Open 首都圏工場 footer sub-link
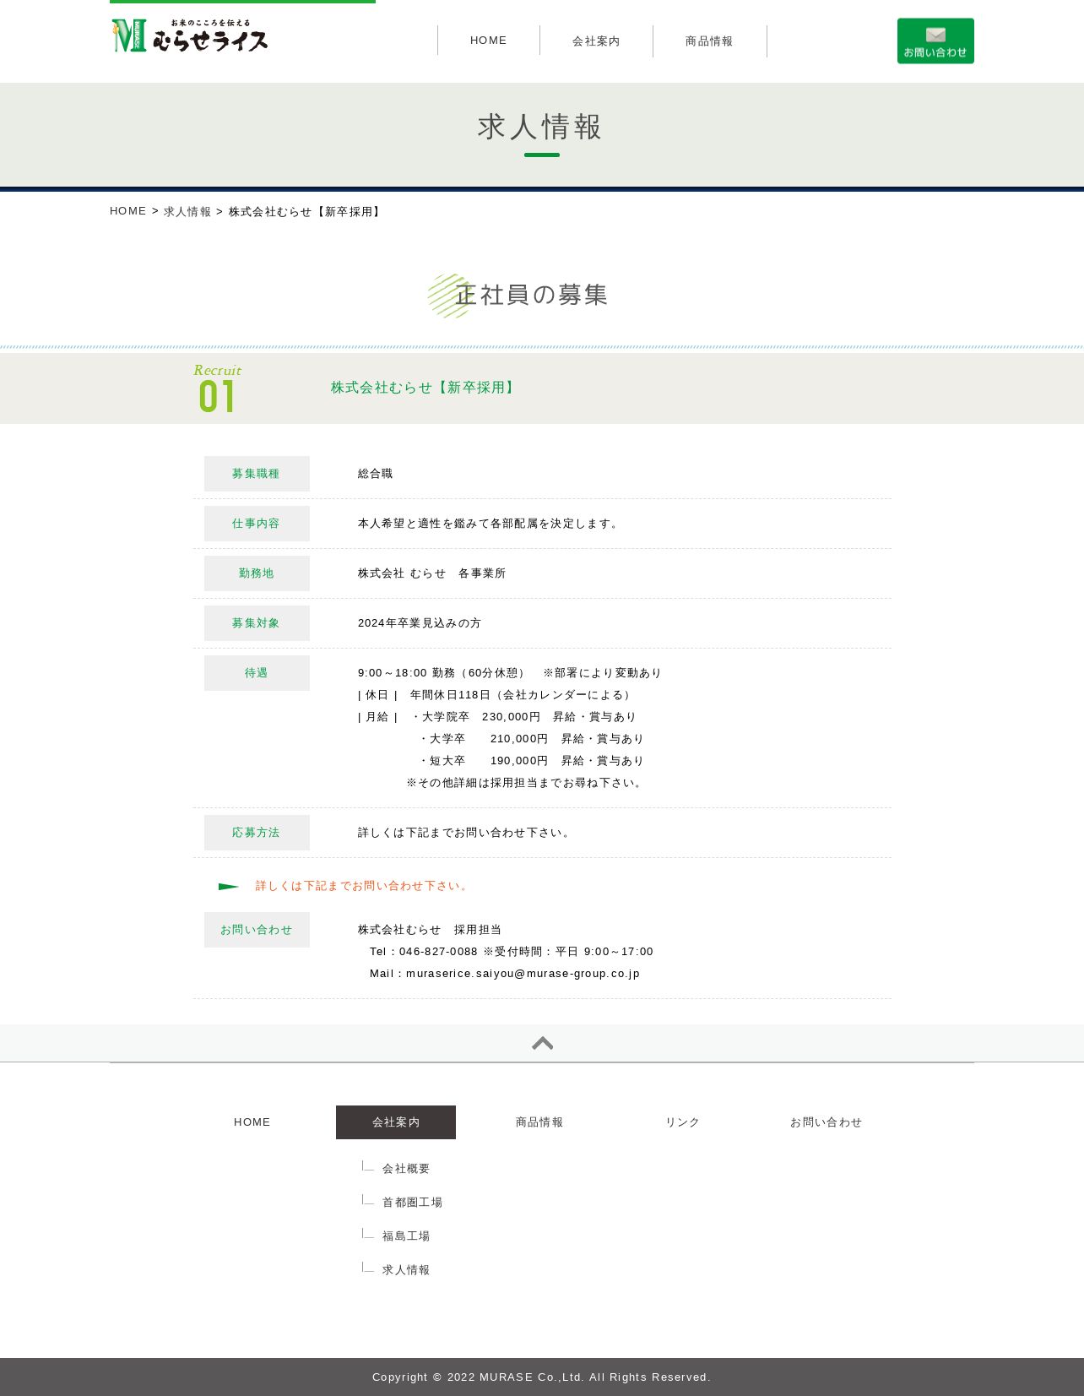The image size is (1084, 1396). click(x=412, y=1203)
